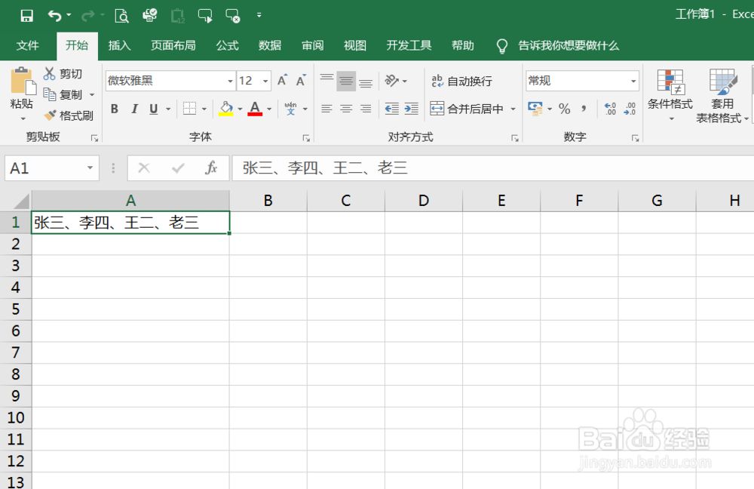754x489 pixels.
Task: Toggle bold formatting on the selected cell
Action: 114,109
